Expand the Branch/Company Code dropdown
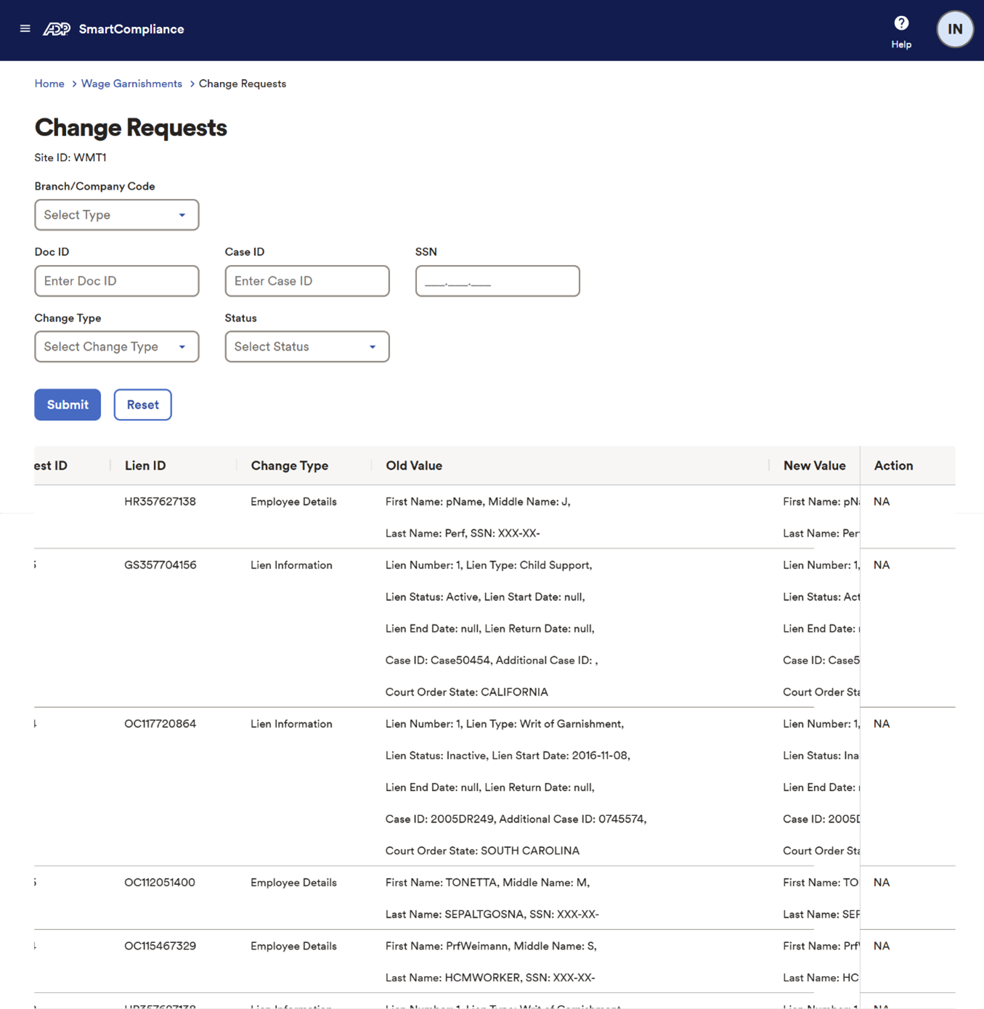The width and height of the screenshot is (984, 1009). click(116, 215)
